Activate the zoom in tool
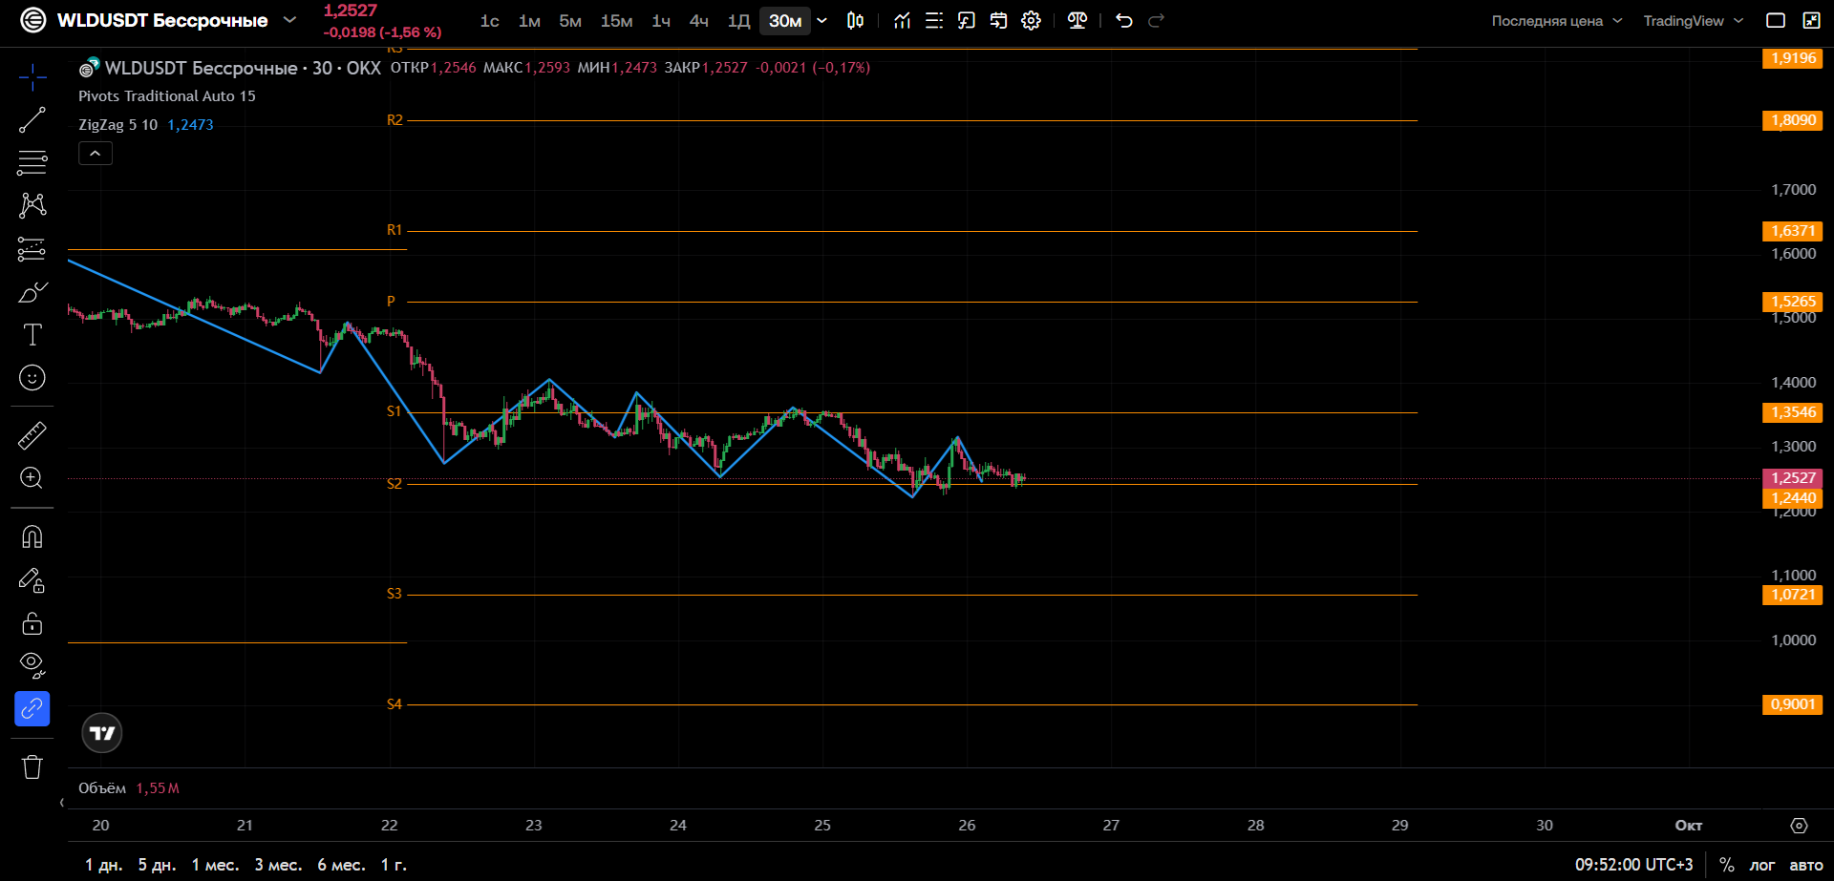Viewport: 1834px width, 881px height. coord(32,478)
